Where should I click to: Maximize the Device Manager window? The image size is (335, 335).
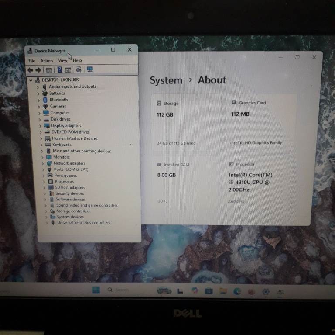pyautogui.click(x=113, y=50)
